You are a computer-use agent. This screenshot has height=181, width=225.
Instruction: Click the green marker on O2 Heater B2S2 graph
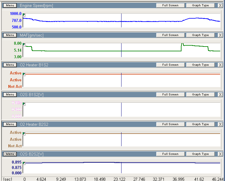(x=24, y=134)
